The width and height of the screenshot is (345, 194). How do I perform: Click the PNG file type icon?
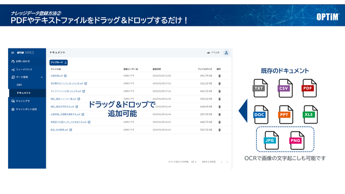coord(297,140)
